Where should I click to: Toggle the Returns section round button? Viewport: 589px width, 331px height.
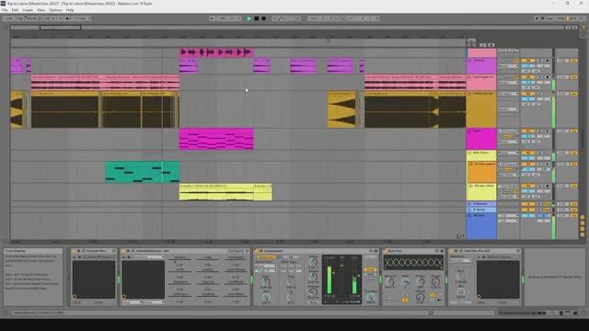(583, 223)
